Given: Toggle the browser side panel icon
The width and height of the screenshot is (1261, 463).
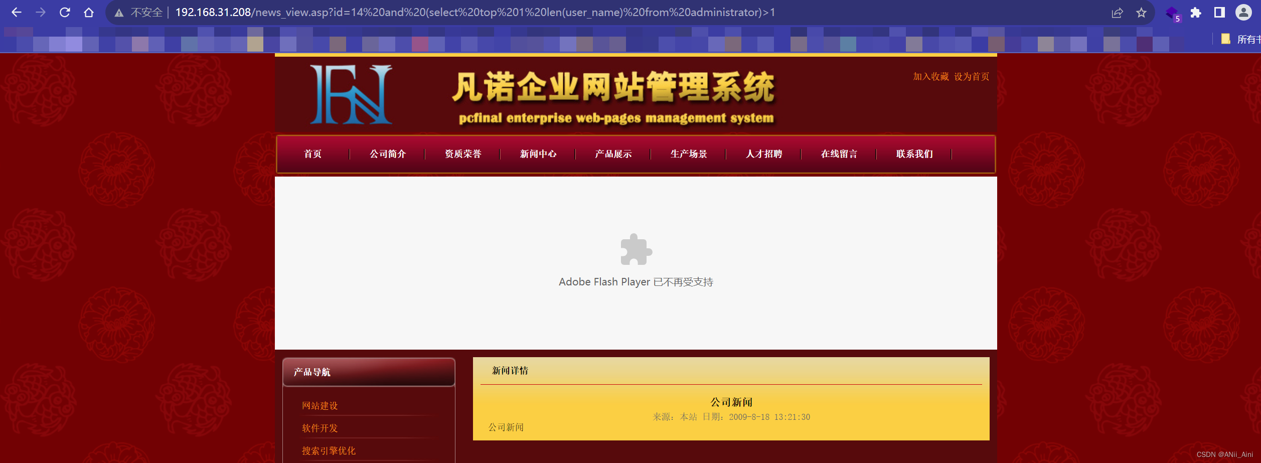Looking at the screenshot, I should [x=1219, y=13].
